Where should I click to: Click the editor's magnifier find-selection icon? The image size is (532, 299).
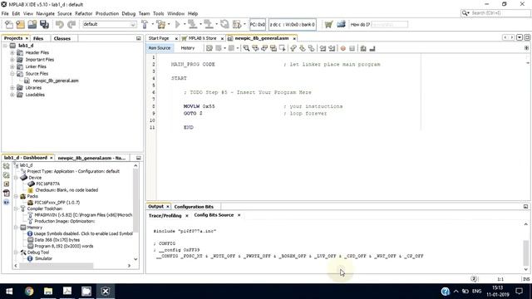point(246,48)
